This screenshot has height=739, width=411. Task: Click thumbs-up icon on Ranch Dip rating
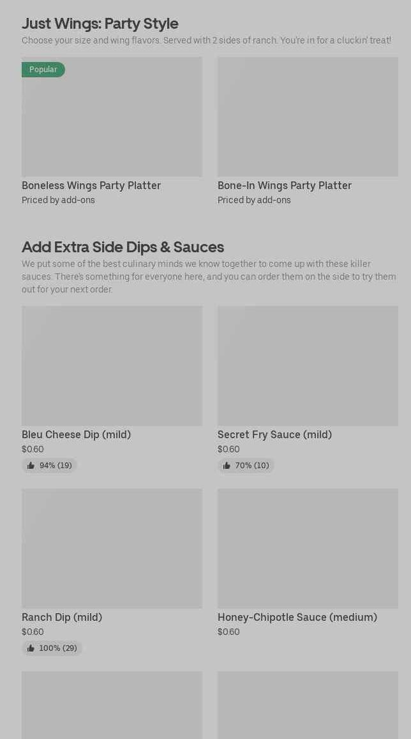click(31, 648)
